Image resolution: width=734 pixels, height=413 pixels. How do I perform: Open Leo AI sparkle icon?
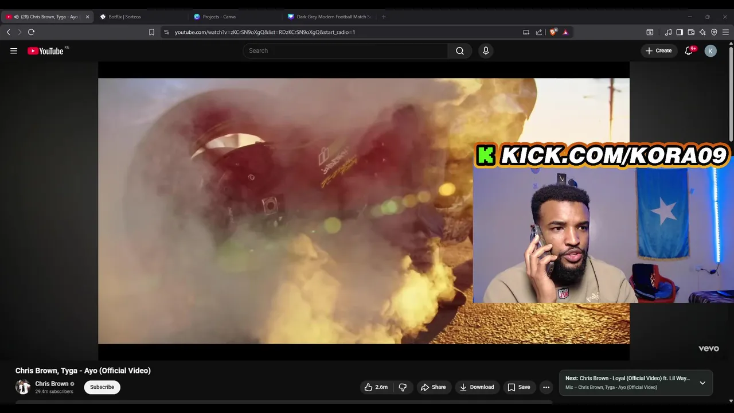pos(702,32)
